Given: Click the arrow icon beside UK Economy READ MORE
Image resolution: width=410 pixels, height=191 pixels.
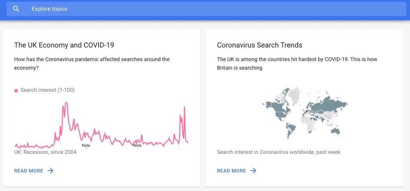Looking at the screenshot, I should point(51,171).
